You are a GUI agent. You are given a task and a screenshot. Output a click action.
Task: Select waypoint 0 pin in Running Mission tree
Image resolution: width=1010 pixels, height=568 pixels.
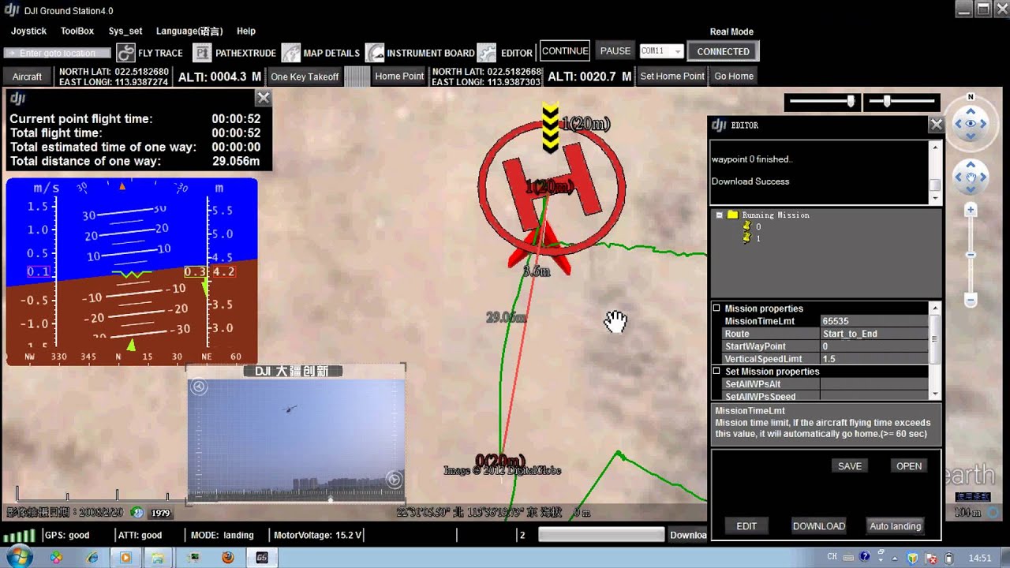click(x=746, y=226)
